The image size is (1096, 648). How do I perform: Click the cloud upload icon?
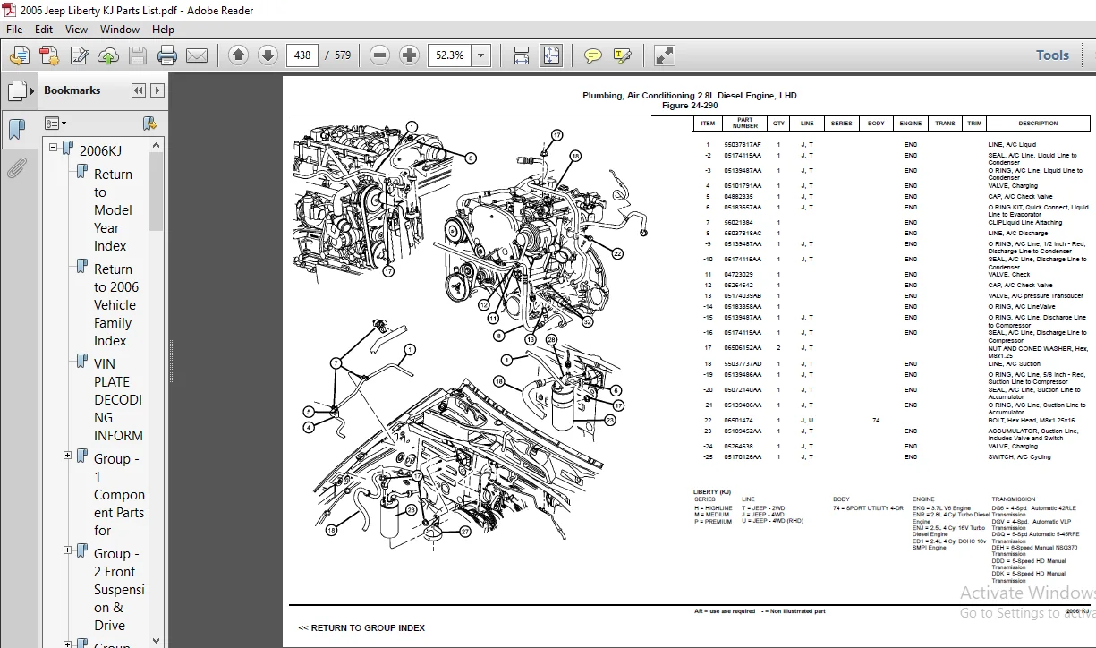108,55
